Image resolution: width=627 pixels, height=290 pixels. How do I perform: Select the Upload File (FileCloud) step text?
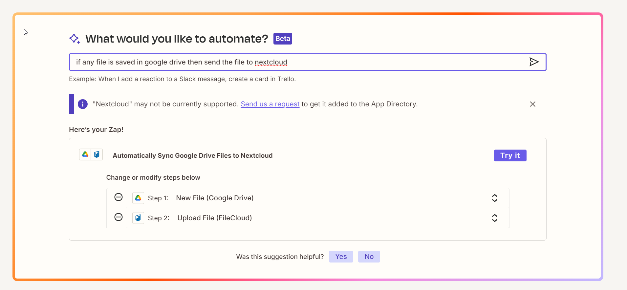(x=215, y=218)
